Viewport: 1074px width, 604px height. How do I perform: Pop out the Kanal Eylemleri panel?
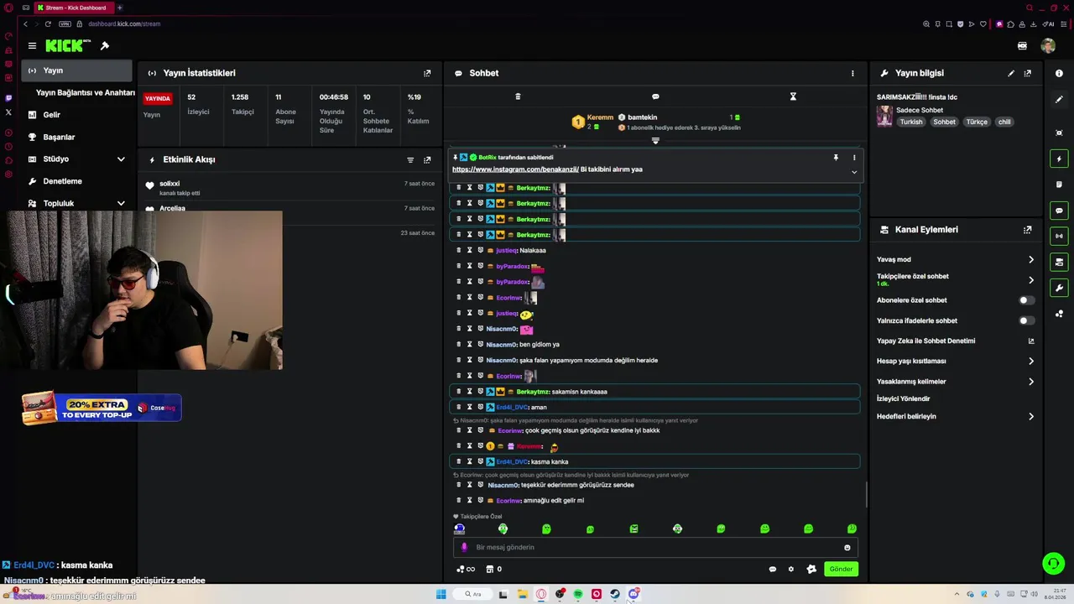[1028, 230]
